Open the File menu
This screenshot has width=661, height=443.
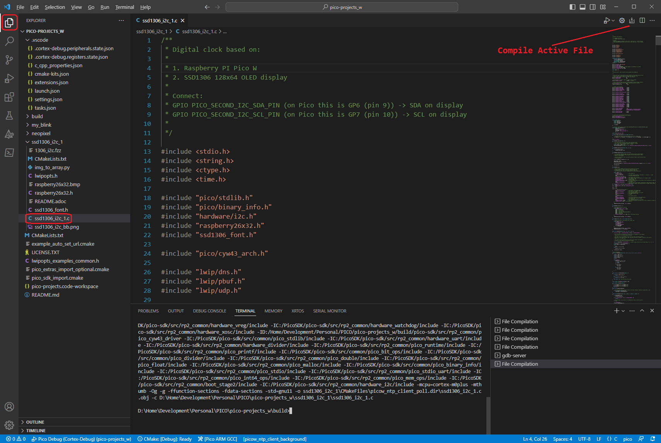click(20, 7)
